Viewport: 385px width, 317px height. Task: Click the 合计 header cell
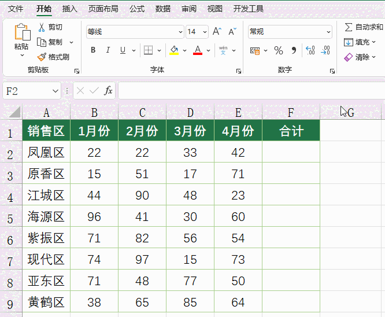pyautogui.click(x=291, y=131)
